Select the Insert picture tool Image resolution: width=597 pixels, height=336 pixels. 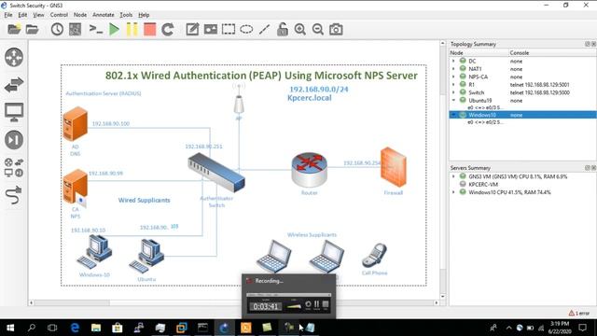point(211,29)
